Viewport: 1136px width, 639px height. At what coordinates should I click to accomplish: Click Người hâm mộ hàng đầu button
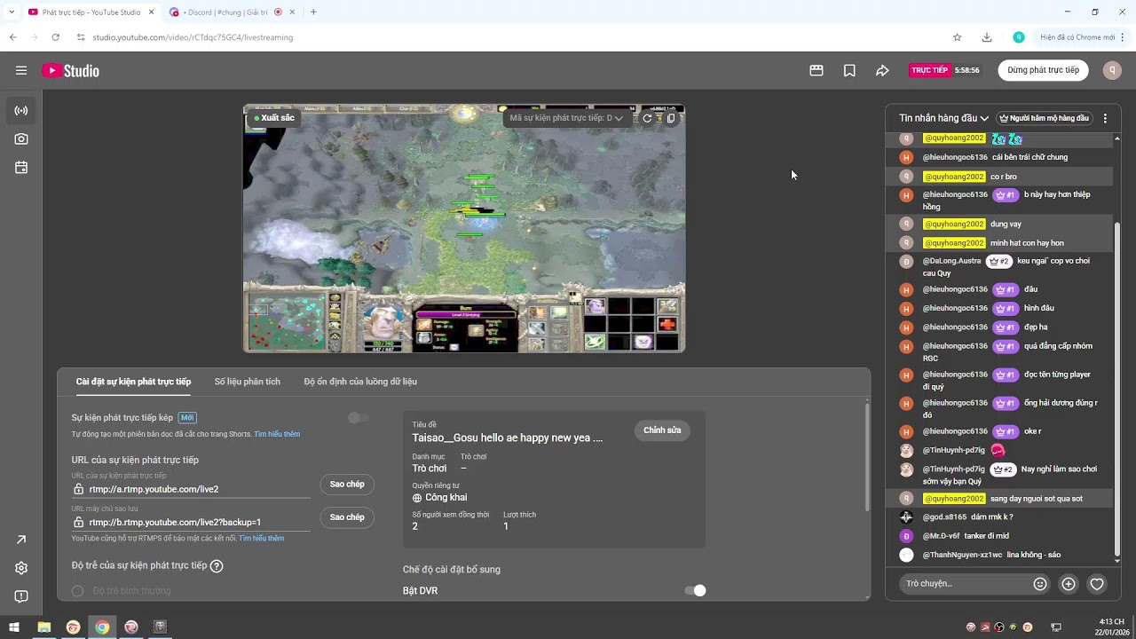(x=1044, y=118)
